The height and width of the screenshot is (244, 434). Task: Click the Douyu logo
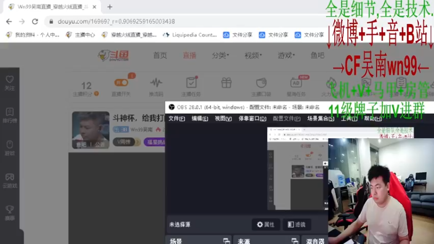(113, 55)
